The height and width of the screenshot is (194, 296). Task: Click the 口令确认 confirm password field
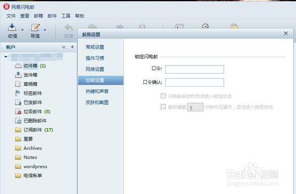194,82
